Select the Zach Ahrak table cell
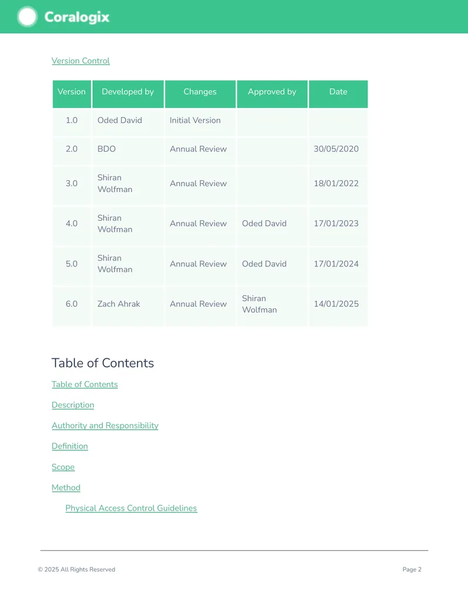The width and height of the screenshot is (468, 606). [128, 304]
